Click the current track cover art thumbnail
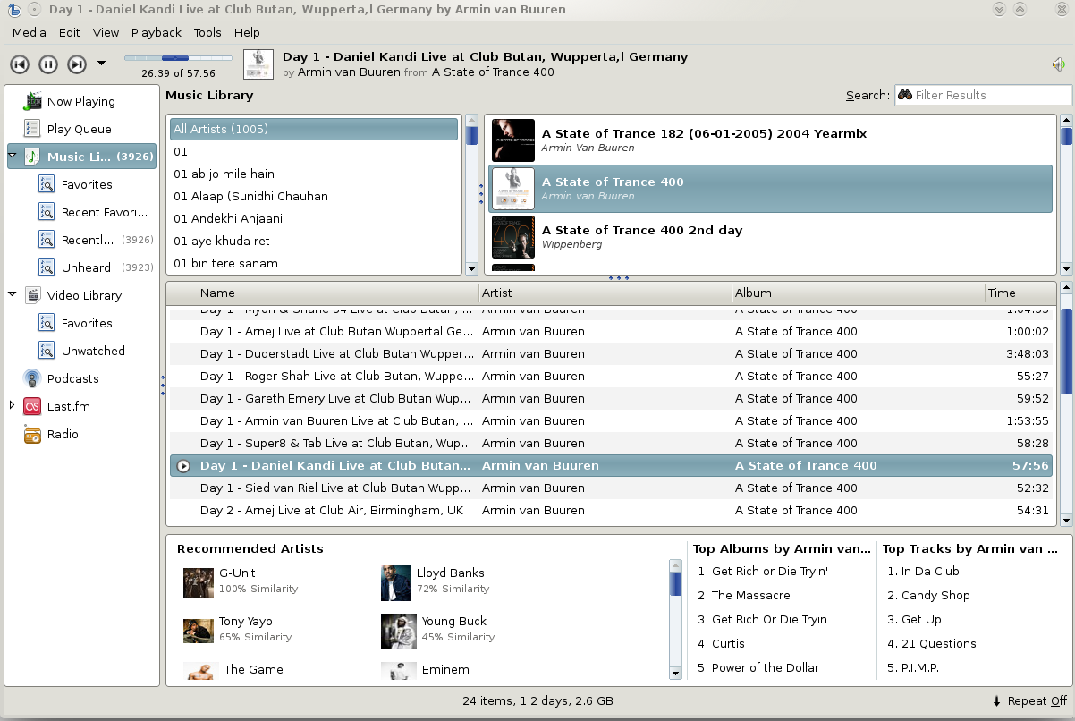 point(258,64)
